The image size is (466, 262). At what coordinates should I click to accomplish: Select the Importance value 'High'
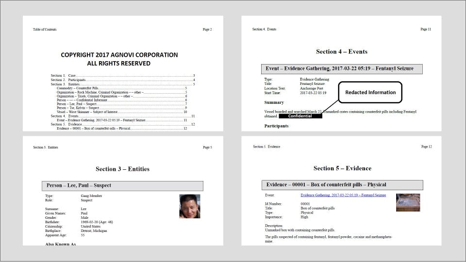point(304,217)
